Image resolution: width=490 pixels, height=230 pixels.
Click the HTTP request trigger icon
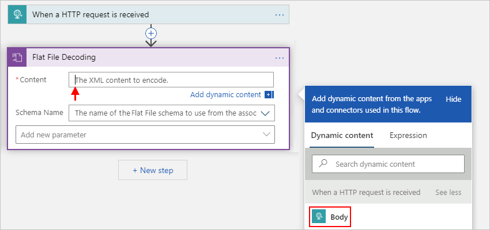17,14
